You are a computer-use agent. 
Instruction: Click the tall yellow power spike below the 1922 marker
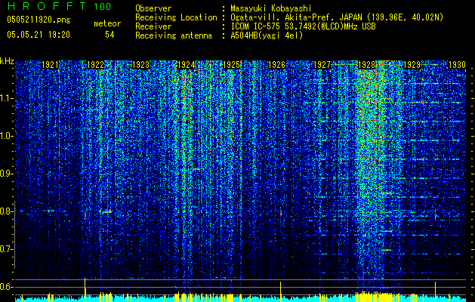(x=85, y=290)
